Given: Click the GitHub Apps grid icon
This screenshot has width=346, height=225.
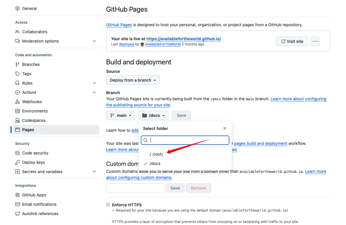Looking at the screenshot, I should pos(17,195).
